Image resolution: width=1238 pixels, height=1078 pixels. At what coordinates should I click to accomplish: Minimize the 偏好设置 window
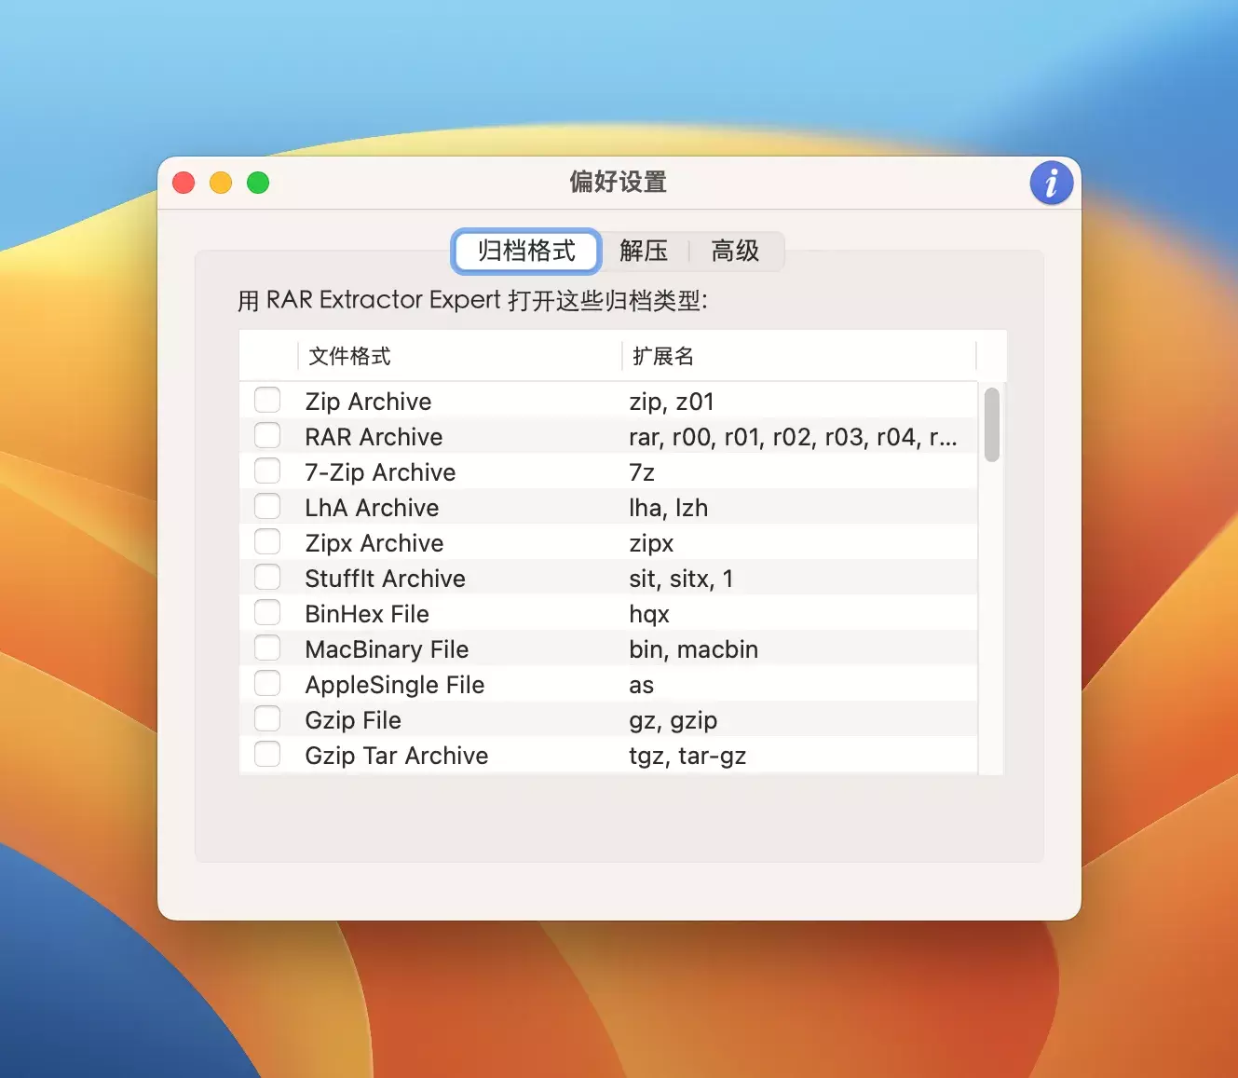click(x=221, y=183)
